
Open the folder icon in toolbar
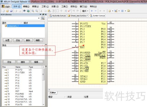pyautogui.click(x=7, y=11)
